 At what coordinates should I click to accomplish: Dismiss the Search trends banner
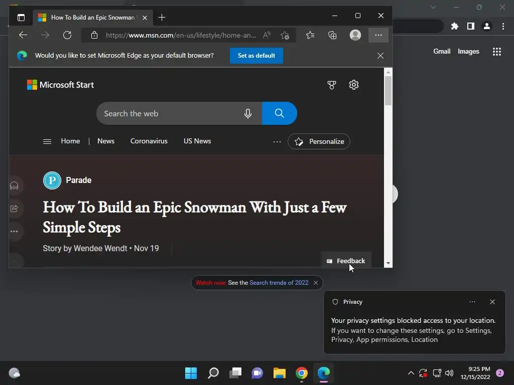point(316,283)
